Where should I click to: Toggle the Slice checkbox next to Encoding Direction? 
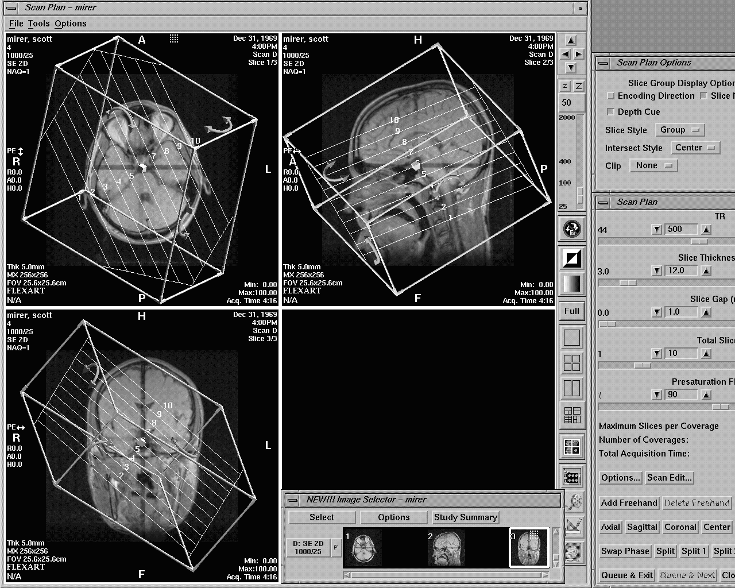coord(704,96)
